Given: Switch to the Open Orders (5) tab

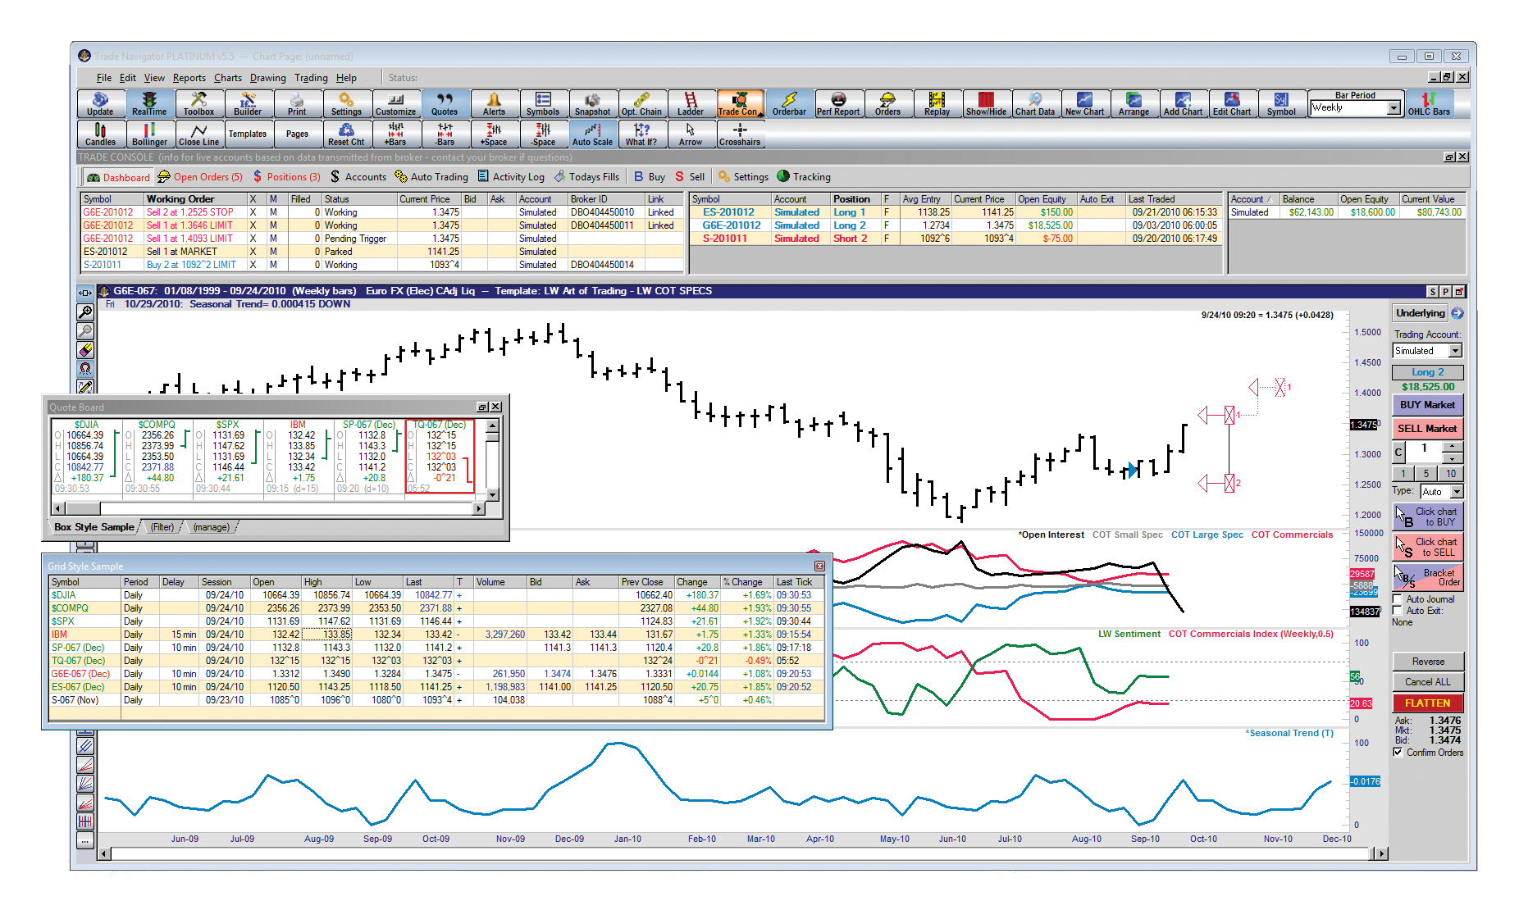Looking at the screenshot, I should [x=201, y=177].
